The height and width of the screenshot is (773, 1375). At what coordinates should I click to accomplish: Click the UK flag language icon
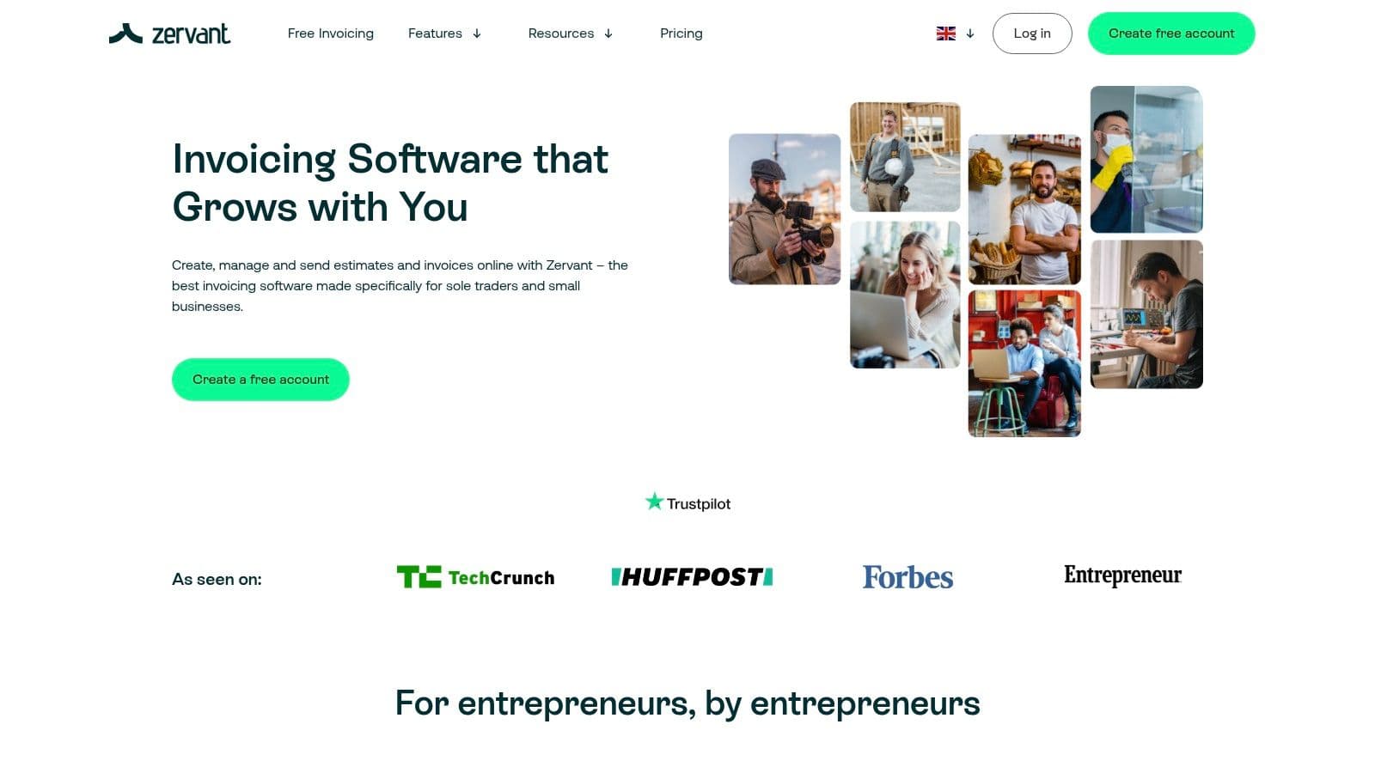click(945, 33)
